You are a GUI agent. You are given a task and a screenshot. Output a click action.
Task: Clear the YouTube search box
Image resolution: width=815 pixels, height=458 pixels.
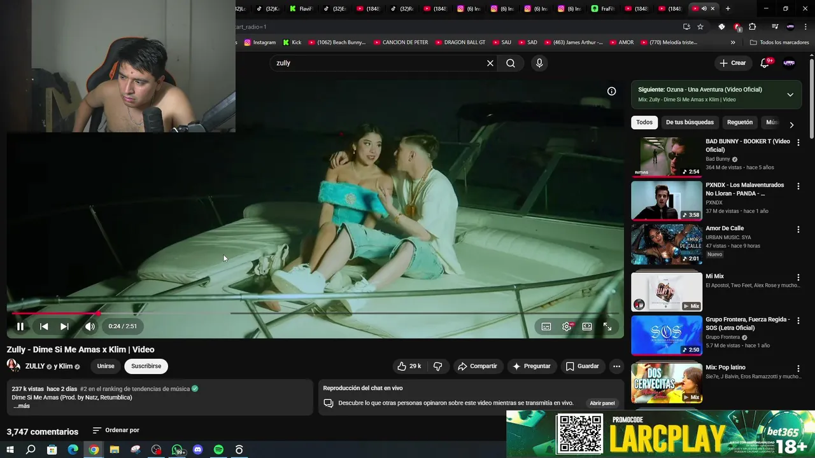(490, 63)
